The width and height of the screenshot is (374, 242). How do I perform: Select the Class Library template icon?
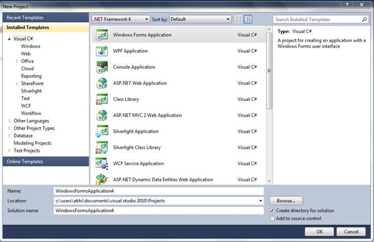click(102, 99)
